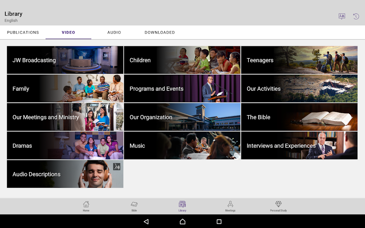Tap the Meetings navigation icon

(x=230, y=206)
